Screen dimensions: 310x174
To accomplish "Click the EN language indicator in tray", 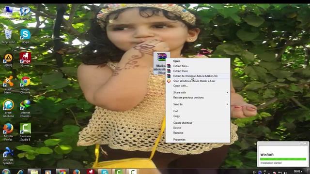I will (254, 172).
